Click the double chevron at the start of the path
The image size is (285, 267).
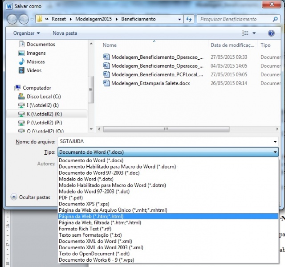point(47,19)
